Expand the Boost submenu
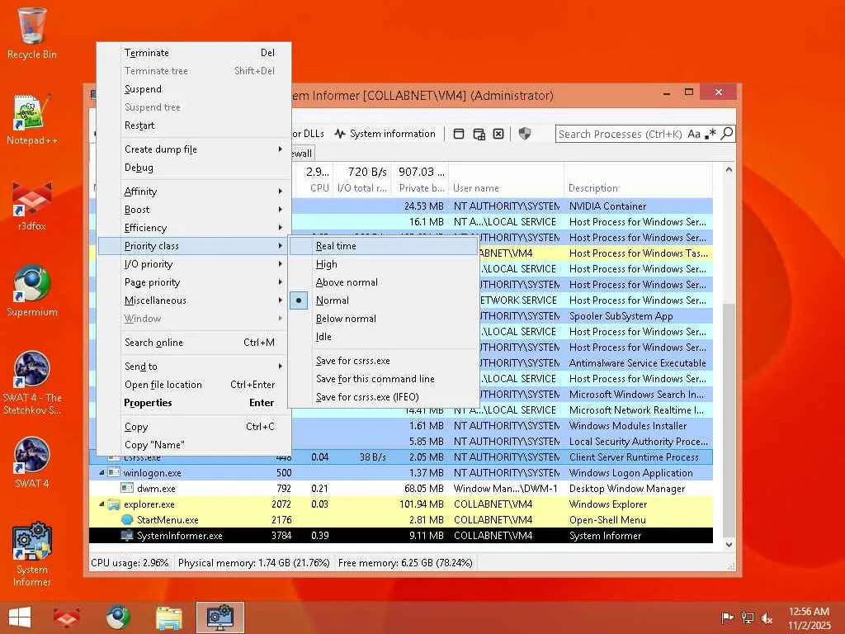This screenshot has width=845, height=634. 194,210
